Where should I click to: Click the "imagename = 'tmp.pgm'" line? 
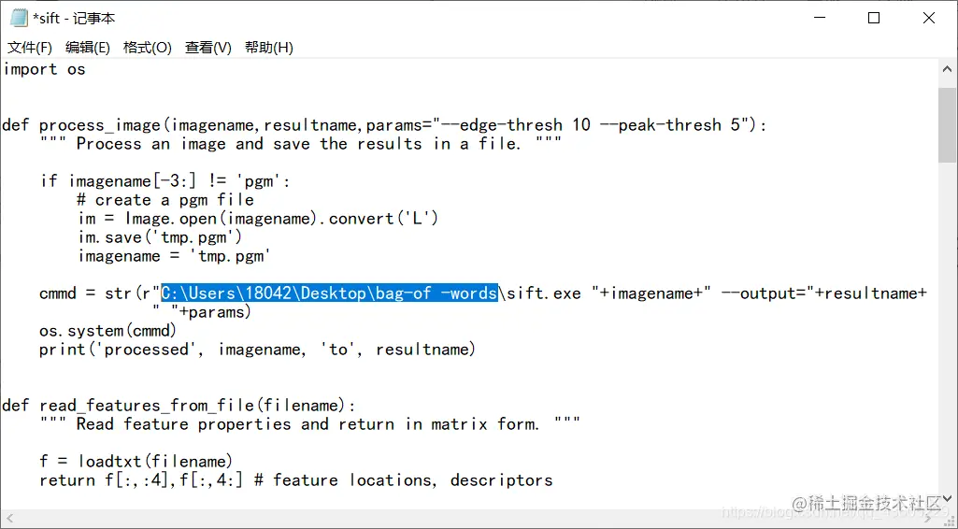click(x=174, y=256)
